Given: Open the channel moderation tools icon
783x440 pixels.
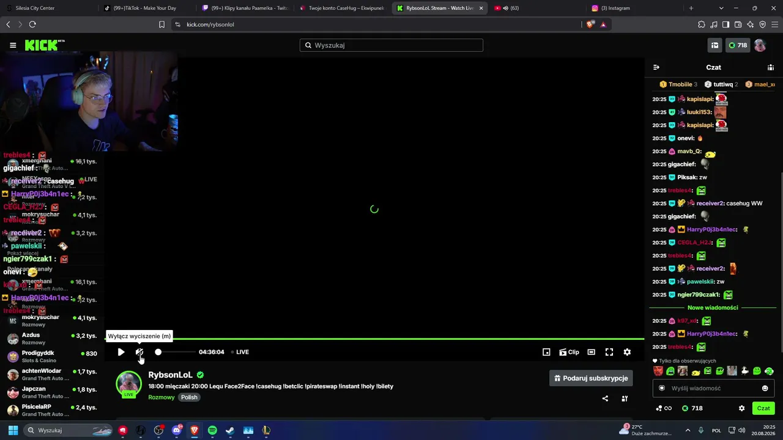Looking at the screenshot, I should point(625,398).
